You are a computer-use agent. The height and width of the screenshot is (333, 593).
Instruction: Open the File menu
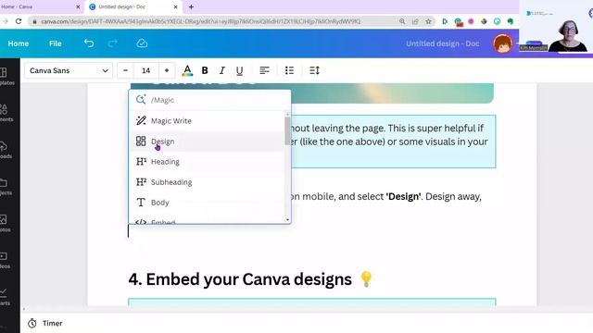pos(56,43)
